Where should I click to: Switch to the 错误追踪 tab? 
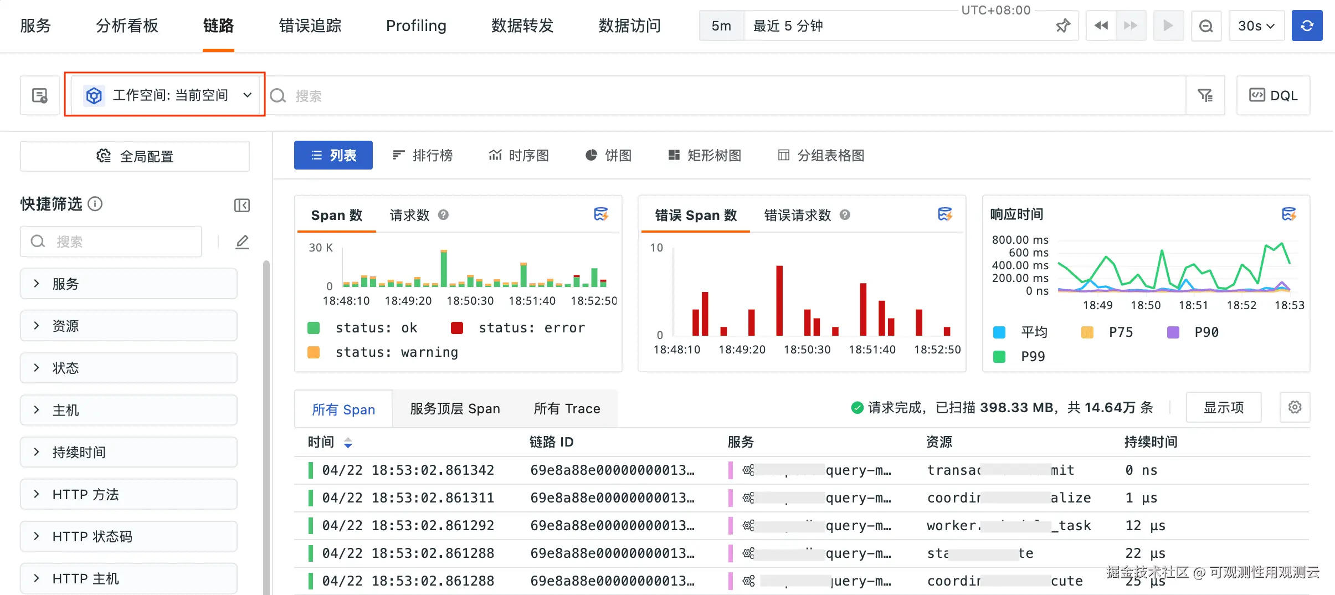pos(310,26)
